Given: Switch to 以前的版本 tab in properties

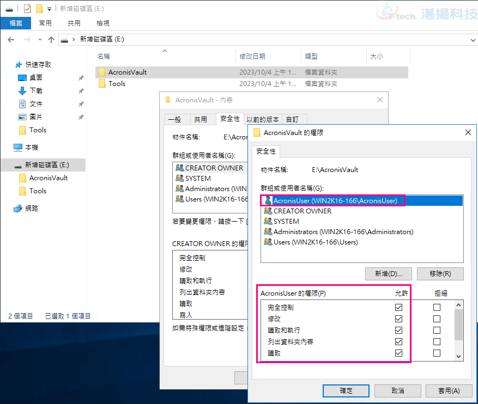Looking at the screenshot, I should (263, 120).
